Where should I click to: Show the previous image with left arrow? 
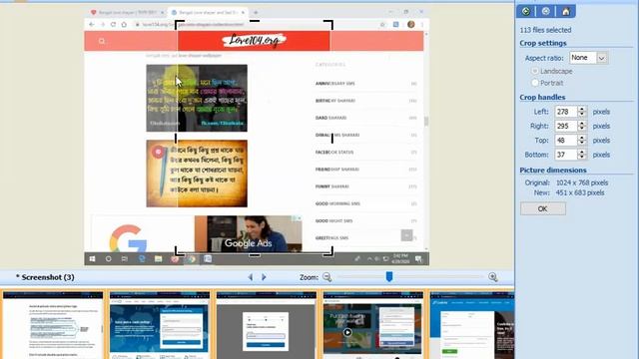[x=251, y=277]
